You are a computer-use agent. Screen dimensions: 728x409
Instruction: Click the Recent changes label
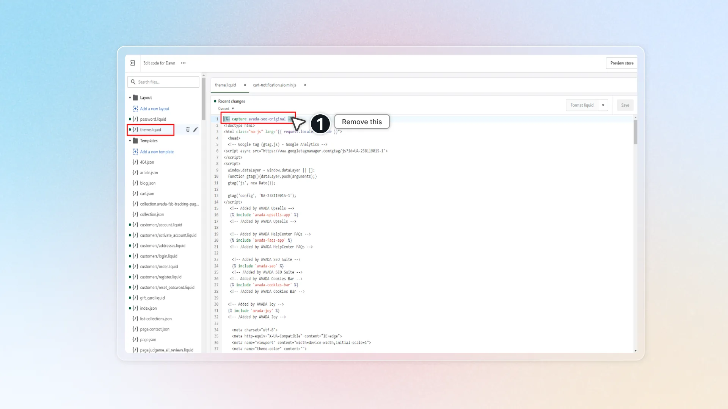click(232, 101)
